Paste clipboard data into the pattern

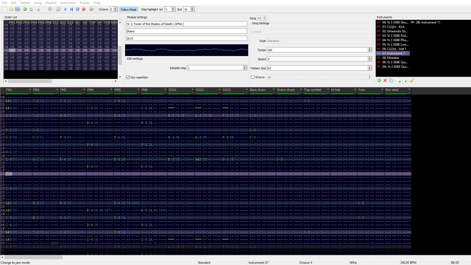click(50, 9)
